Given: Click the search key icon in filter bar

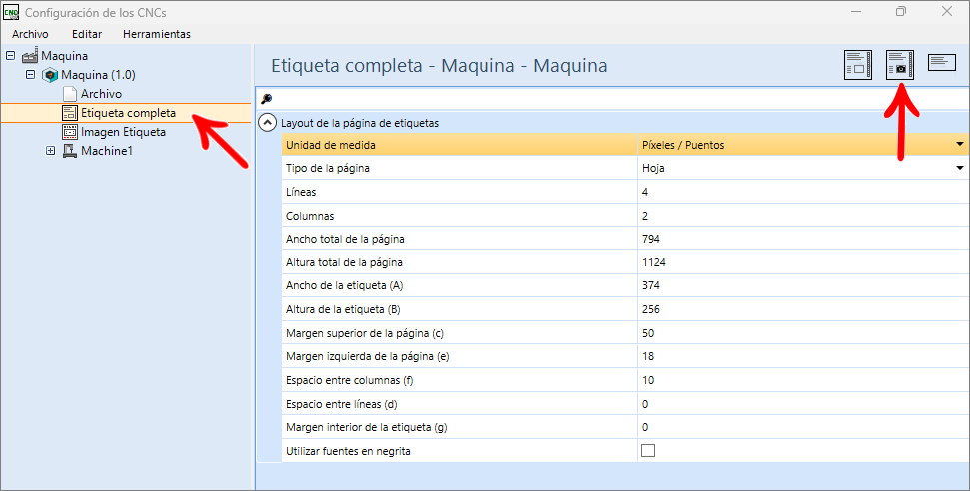Looking at the screenshot, I should click(267, 98).
